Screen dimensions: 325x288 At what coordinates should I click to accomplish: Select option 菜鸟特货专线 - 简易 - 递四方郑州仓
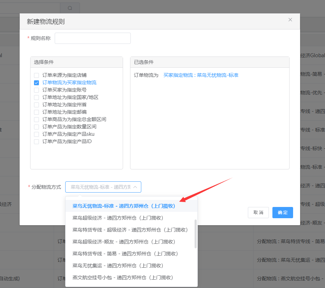131,254
